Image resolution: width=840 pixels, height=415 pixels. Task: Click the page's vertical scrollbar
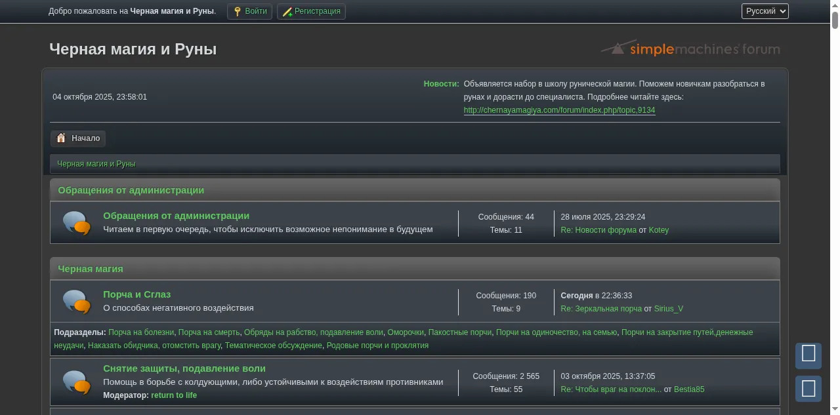[x=835, y=207]
